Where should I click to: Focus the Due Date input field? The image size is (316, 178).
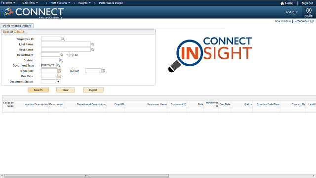click(49, 76)
